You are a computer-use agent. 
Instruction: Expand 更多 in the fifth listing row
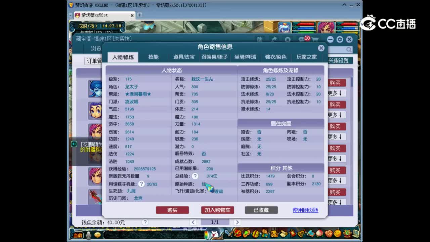click(337, 180)
